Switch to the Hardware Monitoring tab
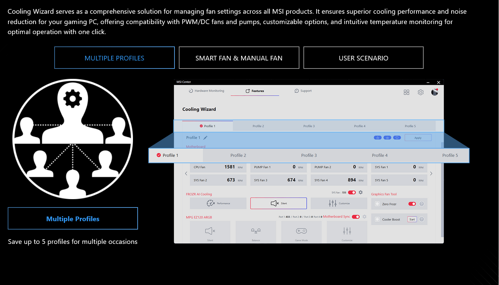Viewport: 499px width, 285px height. (x=207, y=91)
